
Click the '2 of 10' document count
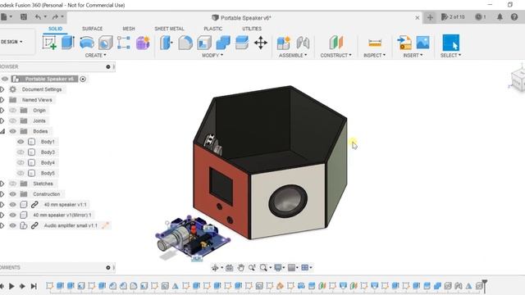[x=453, y=16]
